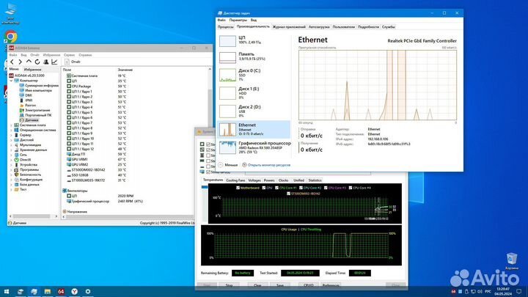This screenshot has height=297, width=528.
Task: Expand the Сервер tree node
Action: (11, 135)
